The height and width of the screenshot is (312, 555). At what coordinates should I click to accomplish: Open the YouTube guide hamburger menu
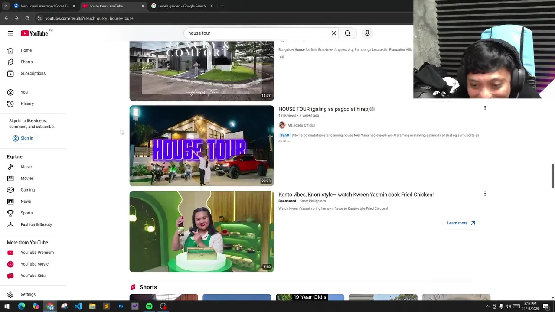10,33
